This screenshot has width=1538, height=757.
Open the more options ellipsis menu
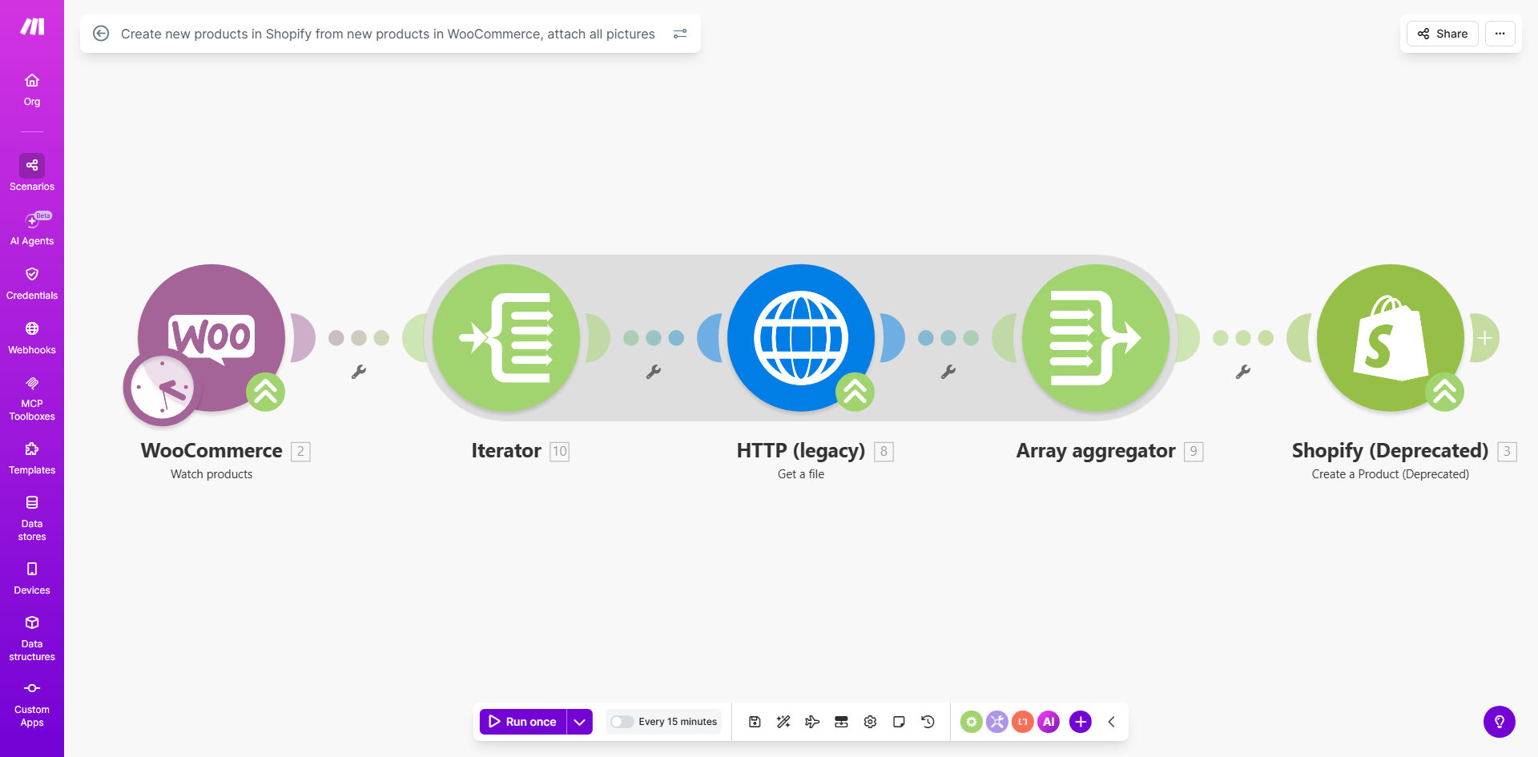(x=1500, y=34)
